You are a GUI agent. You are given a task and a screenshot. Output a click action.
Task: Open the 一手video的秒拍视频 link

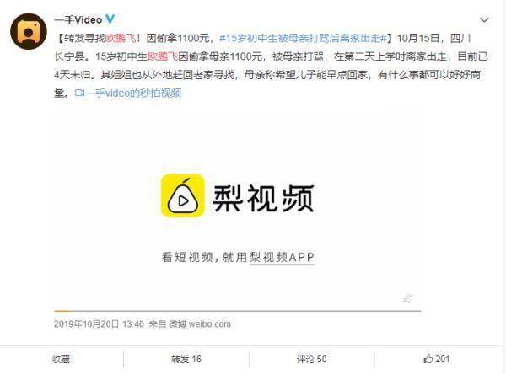pos(128,93)
